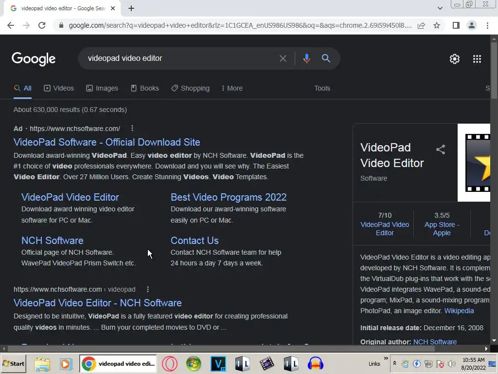
Task: Switch to the Books tab
Action: [x=145, y=89]
